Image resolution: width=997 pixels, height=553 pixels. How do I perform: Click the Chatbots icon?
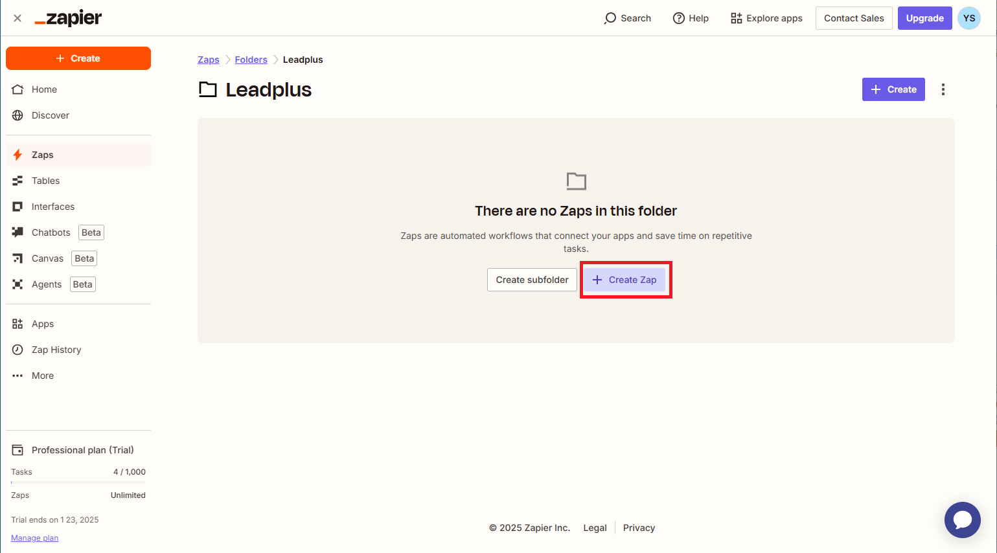pos(17,232)
